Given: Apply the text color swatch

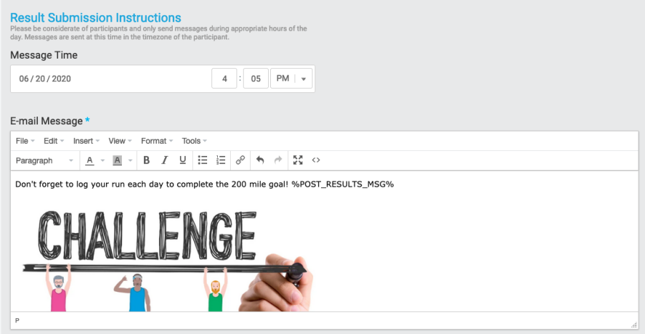Looking at the screenshot, I should click(90, 160).
